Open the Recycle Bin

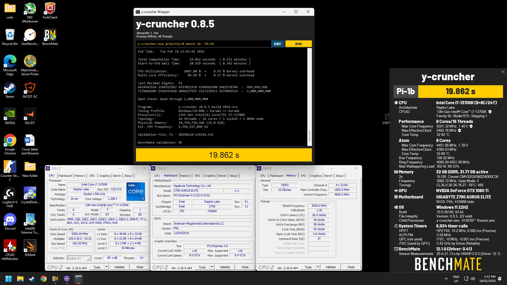pos(10,37)
